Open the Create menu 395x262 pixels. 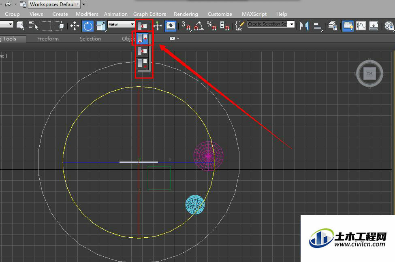(x=60, y=14)
